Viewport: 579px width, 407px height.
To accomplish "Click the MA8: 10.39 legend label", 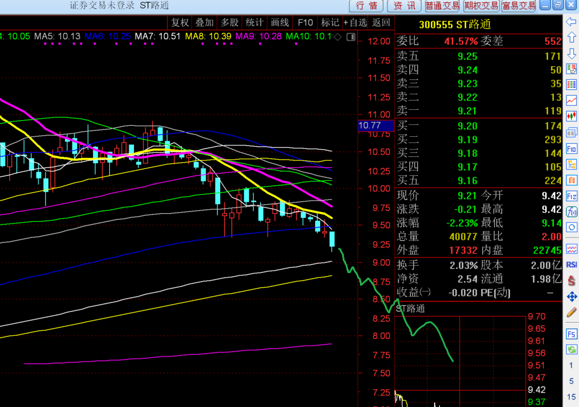I will pos(208,37).
